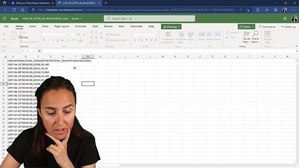Expand the Merge & Center dropdown
This screenshot has width=299, height=168.
tap(128, 40)
